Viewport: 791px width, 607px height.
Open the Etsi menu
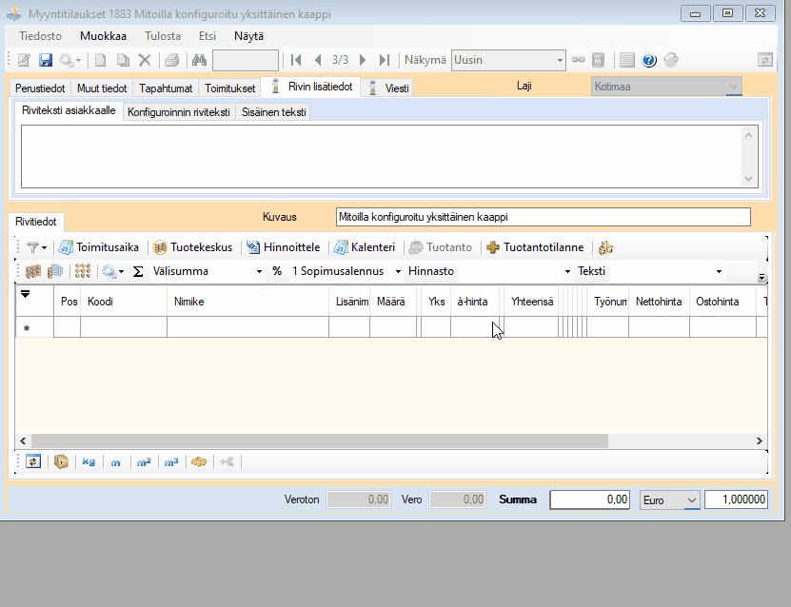(208, 36)
